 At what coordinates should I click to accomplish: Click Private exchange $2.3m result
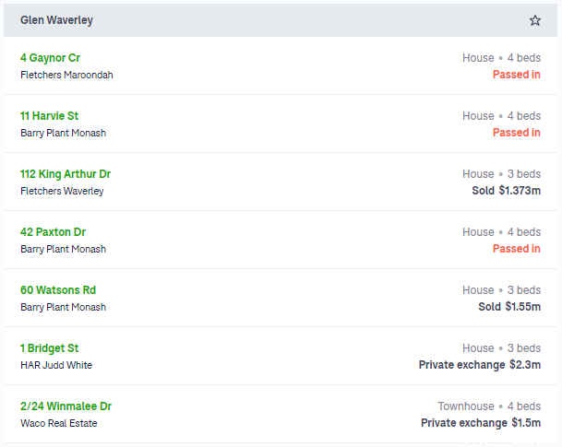(x=480, y=365)
